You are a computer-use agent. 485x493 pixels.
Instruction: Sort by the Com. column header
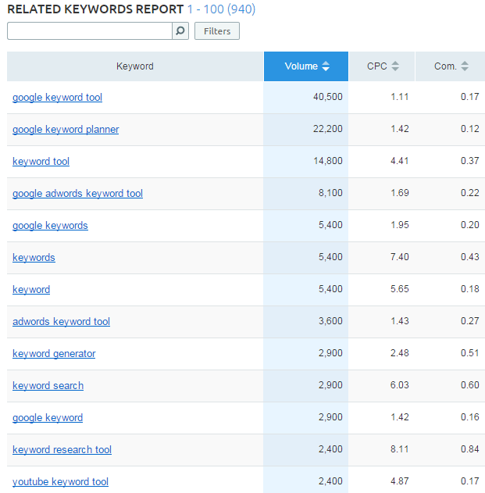[450, 66]
